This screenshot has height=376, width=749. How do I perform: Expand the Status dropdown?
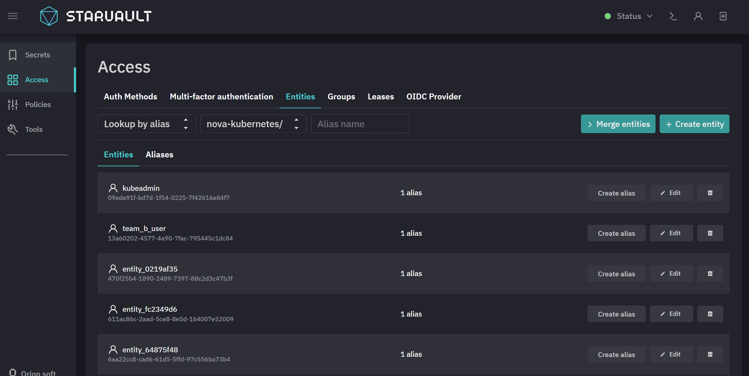point(634,16)
